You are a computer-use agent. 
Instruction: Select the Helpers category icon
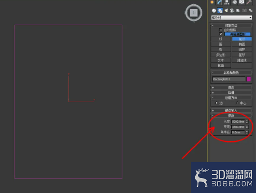(x=238, y=10)
